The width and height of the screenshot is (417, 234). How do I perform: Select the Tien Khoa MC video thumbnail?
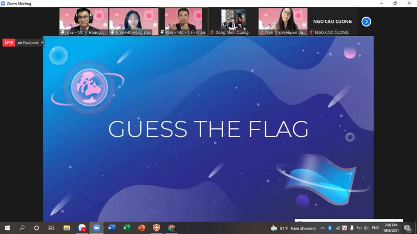183,21
